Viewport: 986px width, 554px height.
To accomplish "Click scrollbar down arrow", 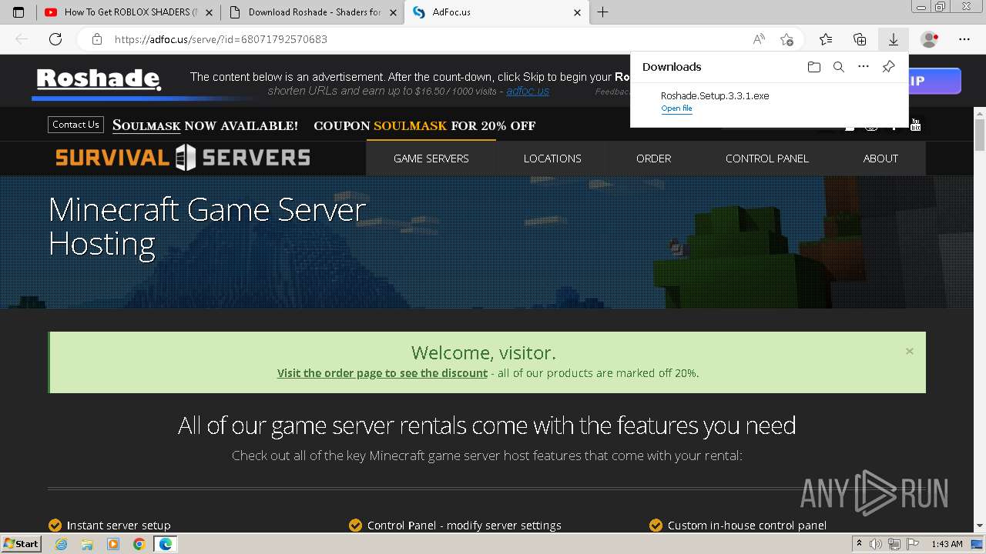I will coord(980,526).
